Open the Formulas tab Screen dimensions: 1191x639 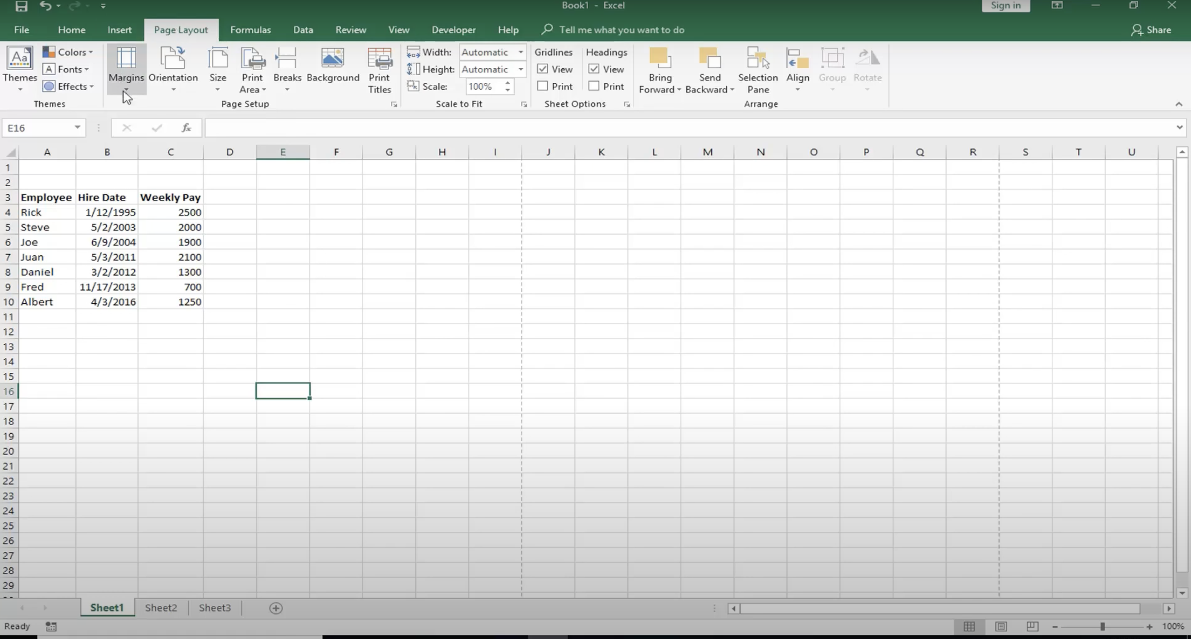coord(250,30)
